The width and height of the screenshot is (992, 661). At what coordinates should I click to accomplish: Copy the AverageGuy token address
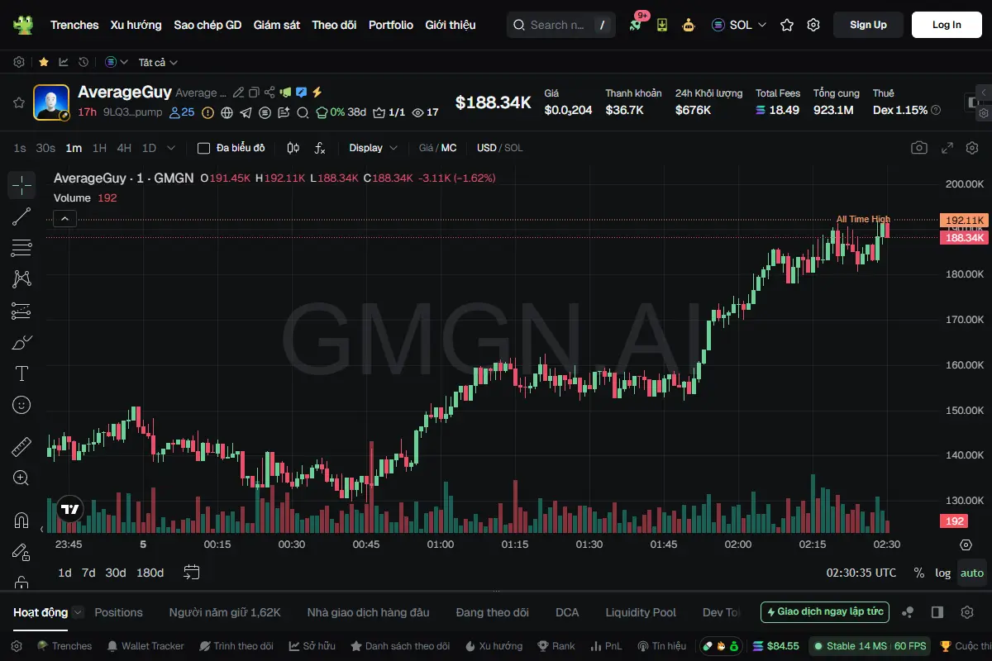(254, 93)
